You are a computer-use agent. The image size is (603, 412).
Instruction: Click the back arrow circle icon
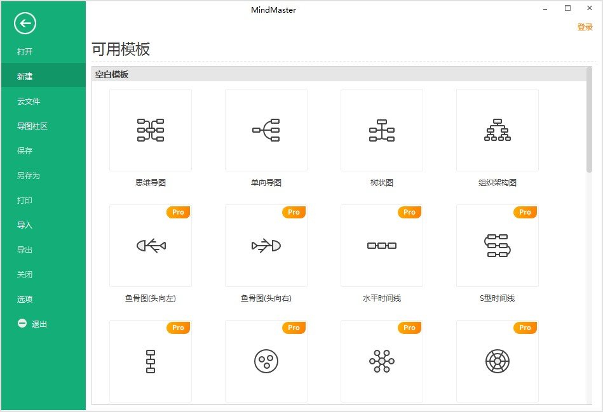tap(25, 24)
